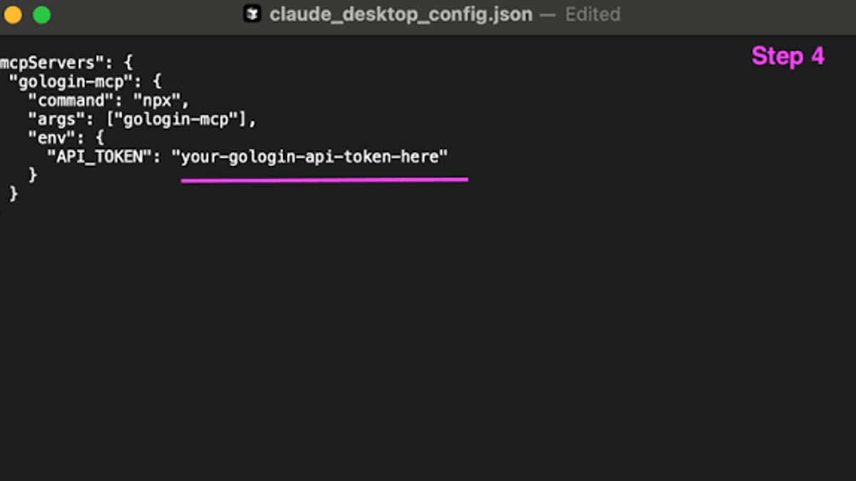Click the green full-screen window button
856x481 pixels.
(x=42, y=14)
